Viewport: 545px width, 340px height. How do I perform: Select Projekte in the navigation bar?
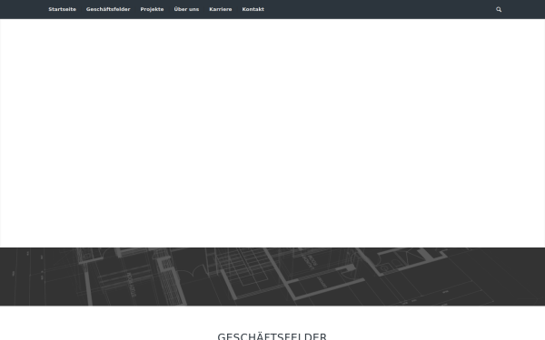point(152,9)
